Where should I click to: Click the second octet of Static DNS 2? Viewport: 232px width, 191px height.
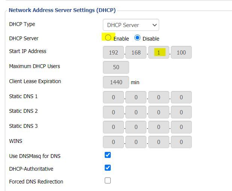coord(136,112)
